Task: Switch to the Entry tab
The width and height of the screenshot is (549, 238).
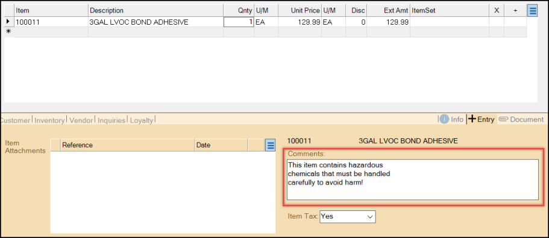Action: [482, 120]
